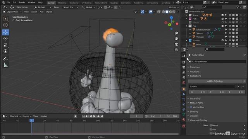Hide Smoke Domain with its eye icon

click(x=230, y=30)
